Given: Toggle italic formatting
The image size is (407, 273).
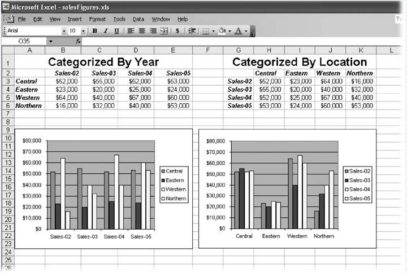Looking at the screenshot, I should tap(106, 31).
